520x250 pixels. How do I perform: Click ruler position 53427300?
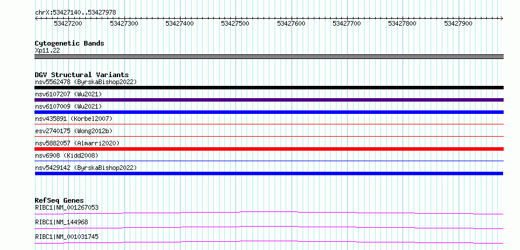coord(124,23)
